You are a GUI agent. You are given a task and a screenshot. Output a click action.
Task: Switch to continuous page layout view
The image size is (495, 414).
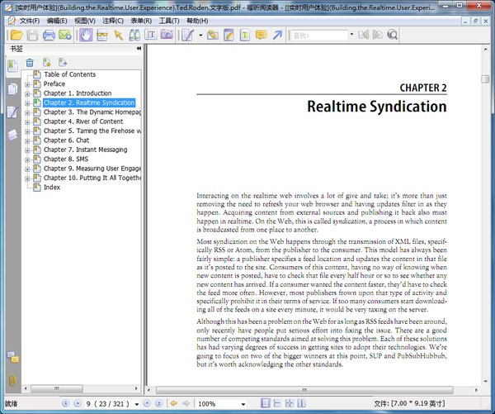tap(277, 403)
